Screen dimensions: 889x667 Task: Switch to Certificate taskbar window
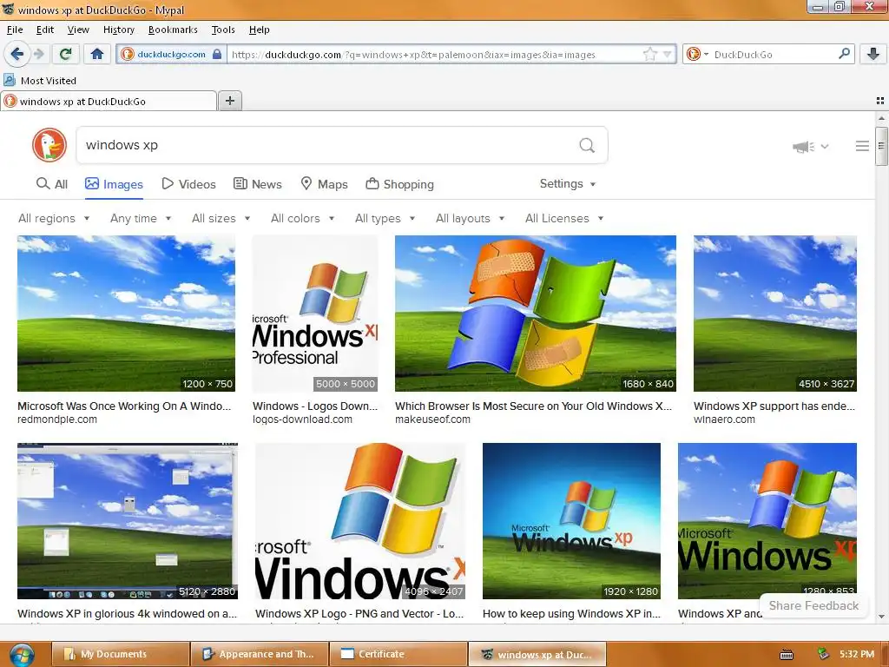pyautogui.click(x=398, y=654)
